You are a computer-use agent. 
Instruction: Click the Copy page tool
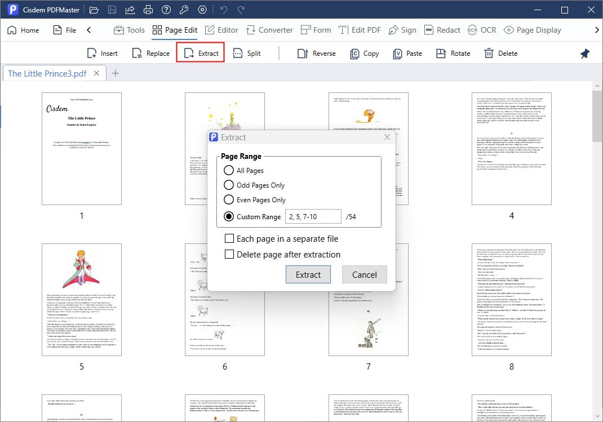click(364, 54)
